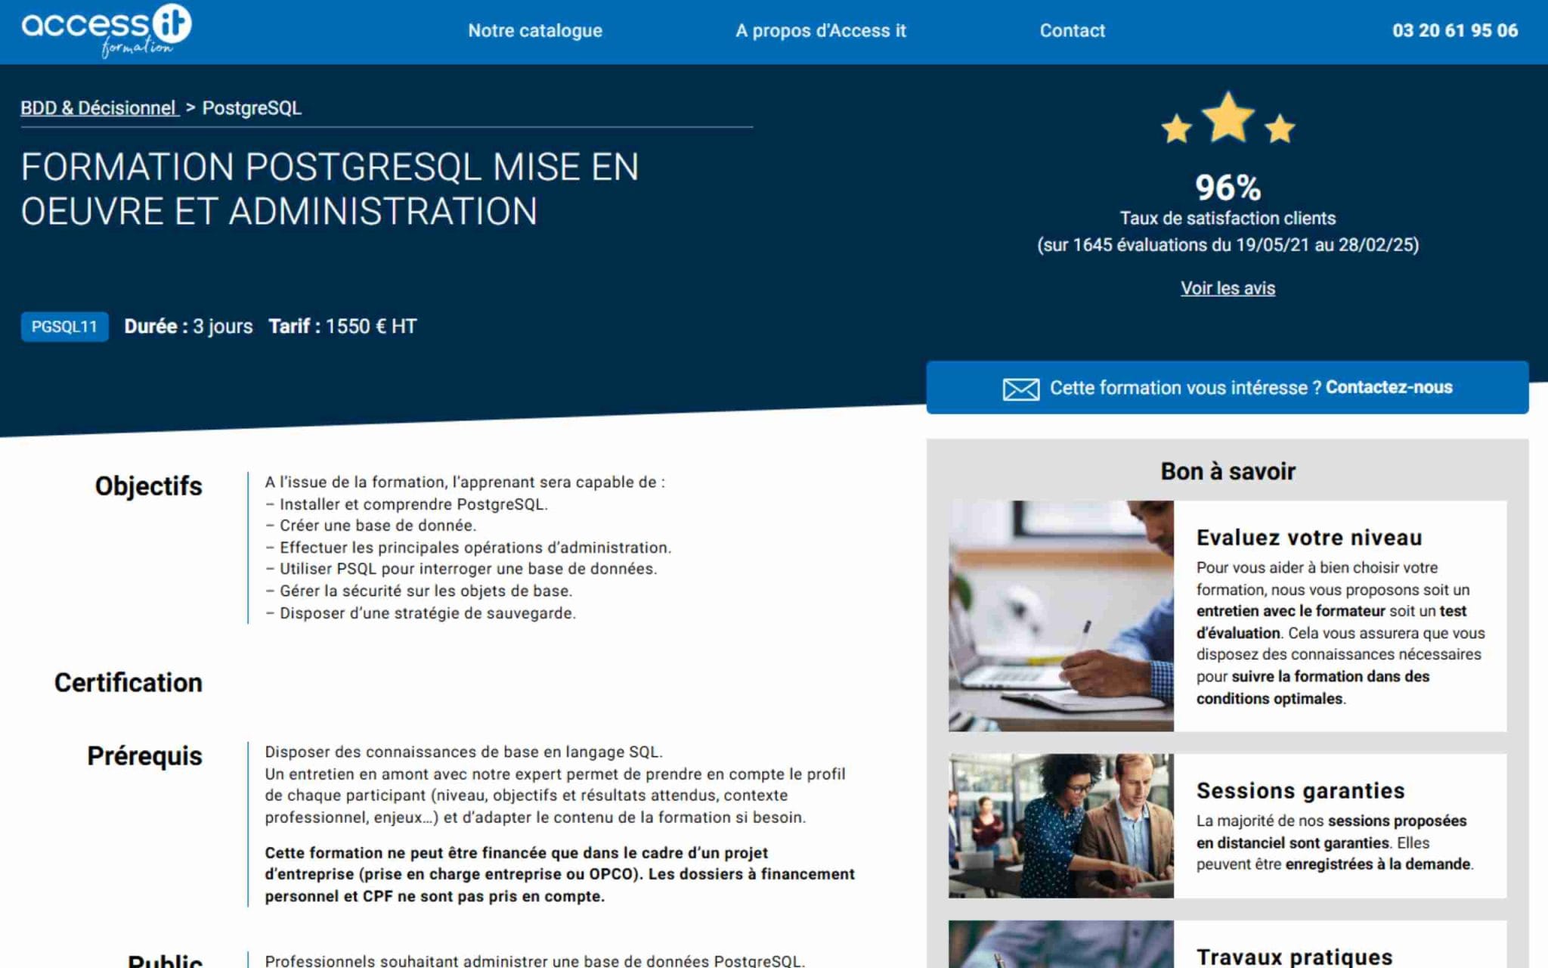Open the Evaluez votre niveau thumbnail image

[x=1061, y=616]
